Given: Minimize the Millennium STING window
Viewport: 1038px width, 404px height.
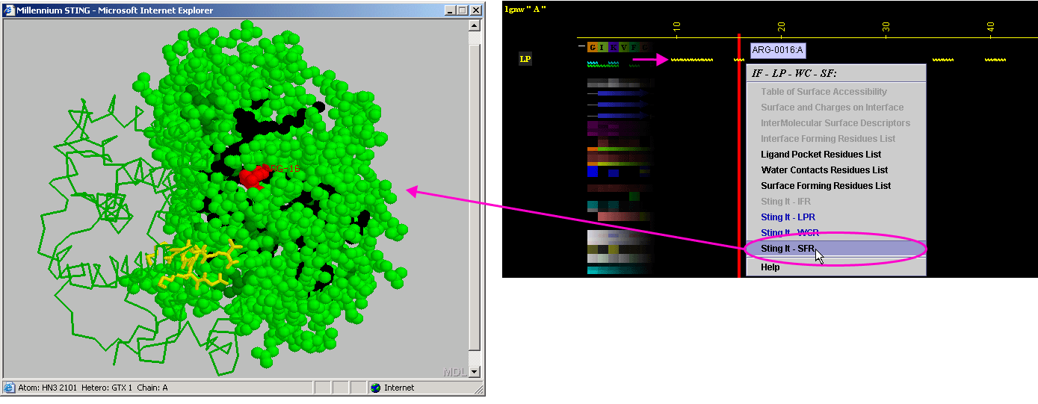Looking at the screenshot, I should [450, 10].
